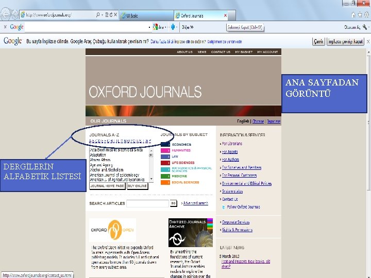
Task: Open Google toolbar wrench settings icon
Action: pyautogui.click(x=365, y=27)
